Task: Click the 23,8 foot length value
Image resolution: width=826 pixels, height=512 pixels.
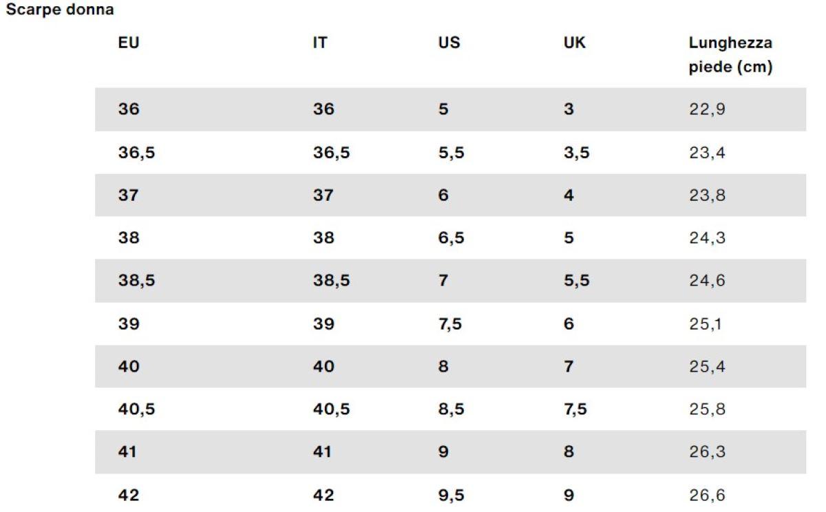Action: point(707,195)
